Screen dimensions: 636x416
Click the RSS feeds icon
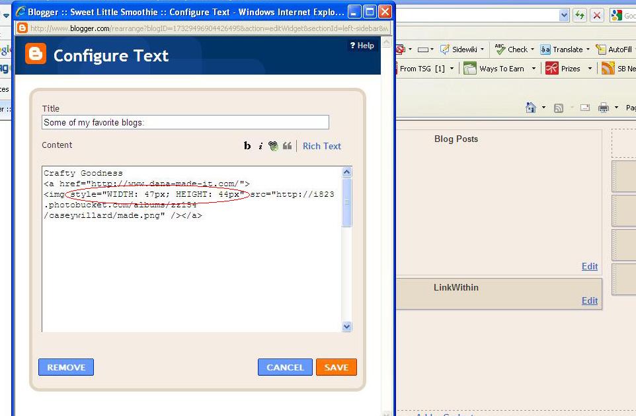click(x=559, y=108)
